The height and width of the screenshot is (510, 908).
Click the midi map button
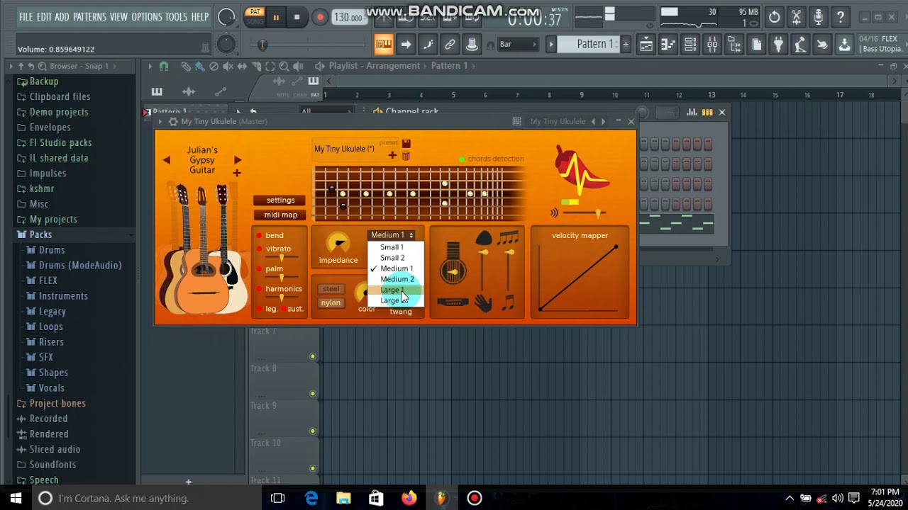pos(280,215)
